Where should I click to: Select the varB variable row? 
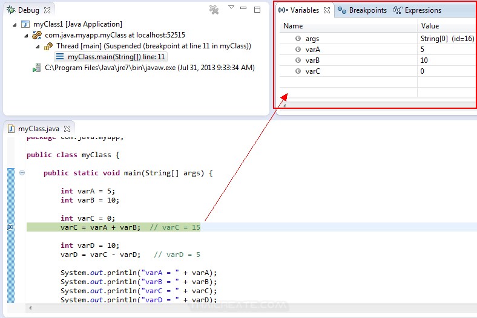pyautogui.click(x=378, y=60)
